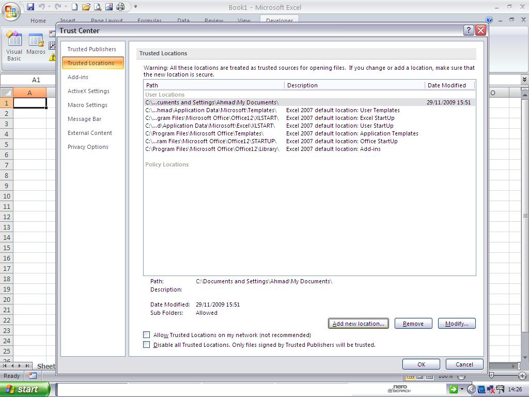Check Disable all Trusted Locations option
This screenshot has width=529, height=397.
pos(146,345)
